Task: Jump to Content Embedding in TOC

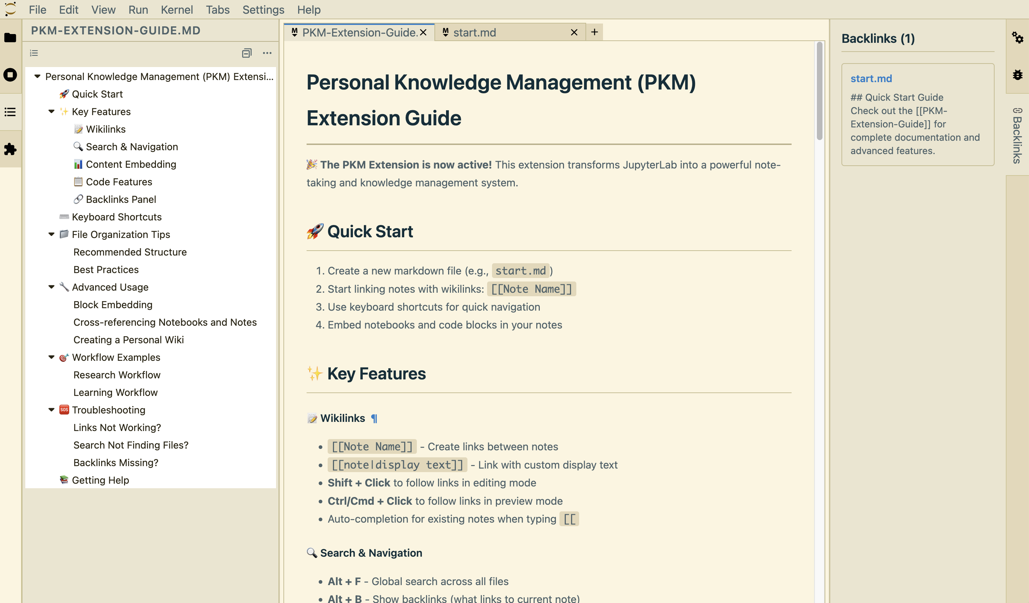Action: (x=131, y=164)
